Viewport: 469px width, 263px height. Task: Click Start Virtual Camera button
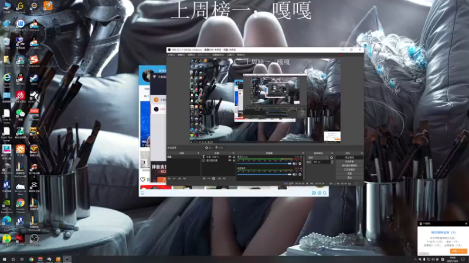tap(349, 165)
